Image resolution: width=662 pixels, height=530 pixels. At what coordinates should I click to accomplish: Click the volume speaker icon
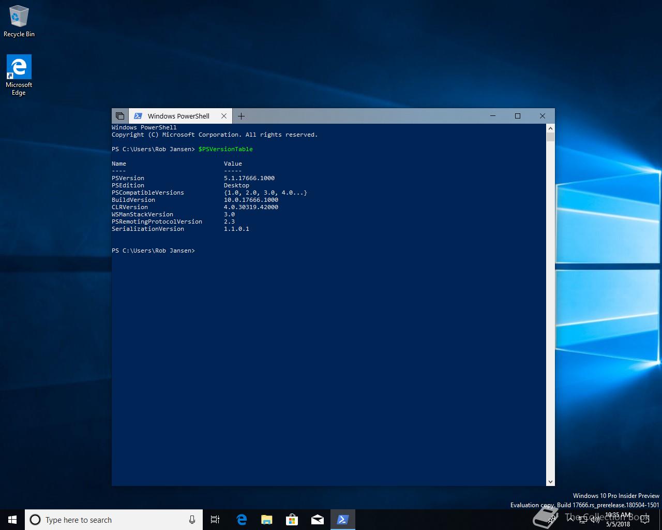coord(595,520)
